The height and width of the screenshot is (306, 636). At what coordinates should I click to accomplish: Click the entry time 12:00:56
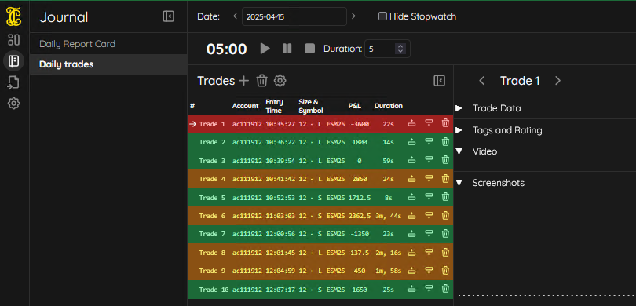coord(280,235)
